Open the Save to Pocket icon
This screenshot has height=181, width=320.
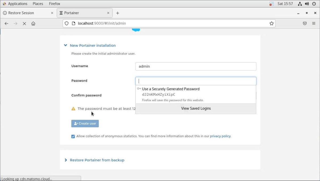[305, 23]
